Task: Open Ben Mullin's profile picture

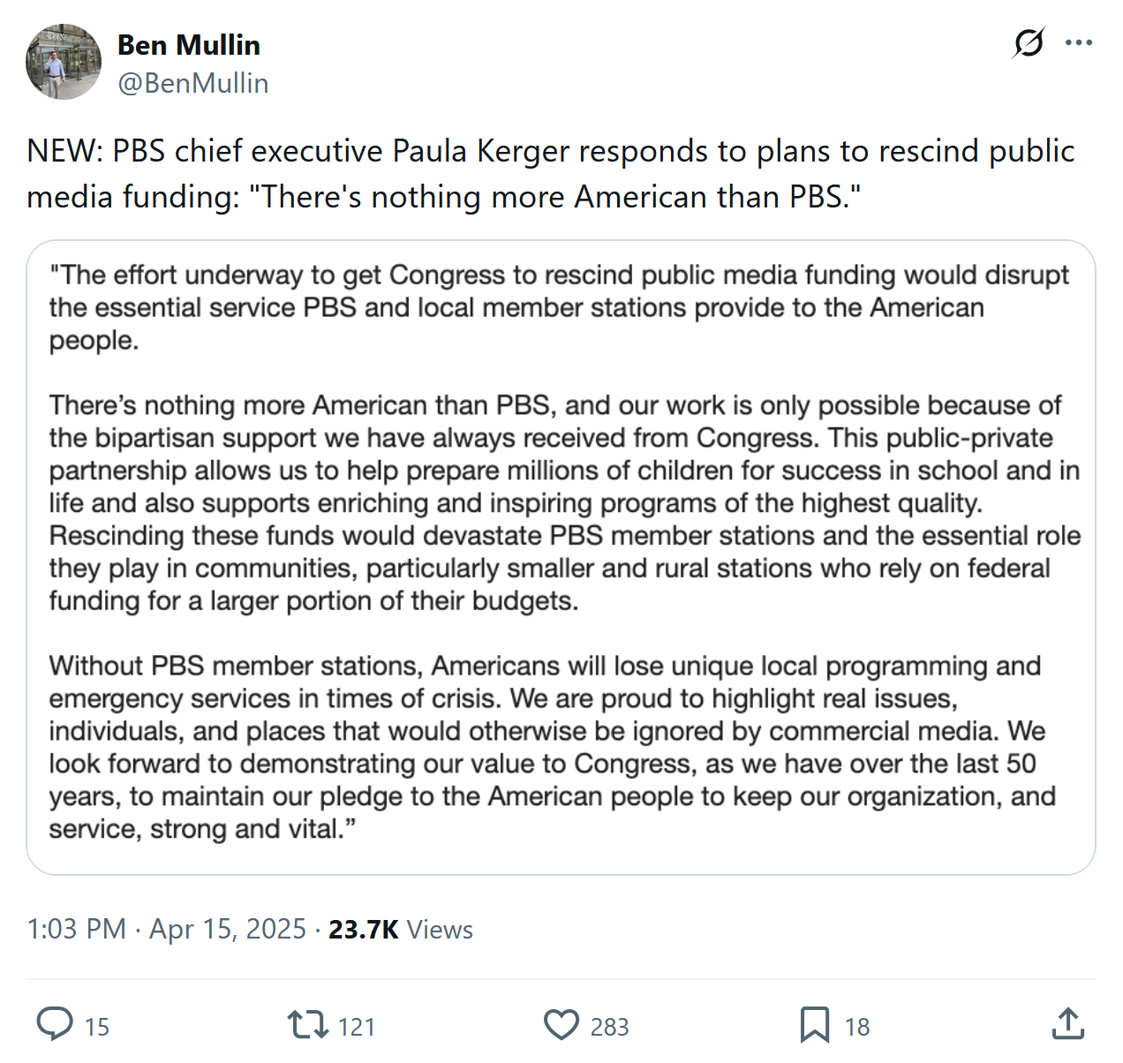Action: 64,62
